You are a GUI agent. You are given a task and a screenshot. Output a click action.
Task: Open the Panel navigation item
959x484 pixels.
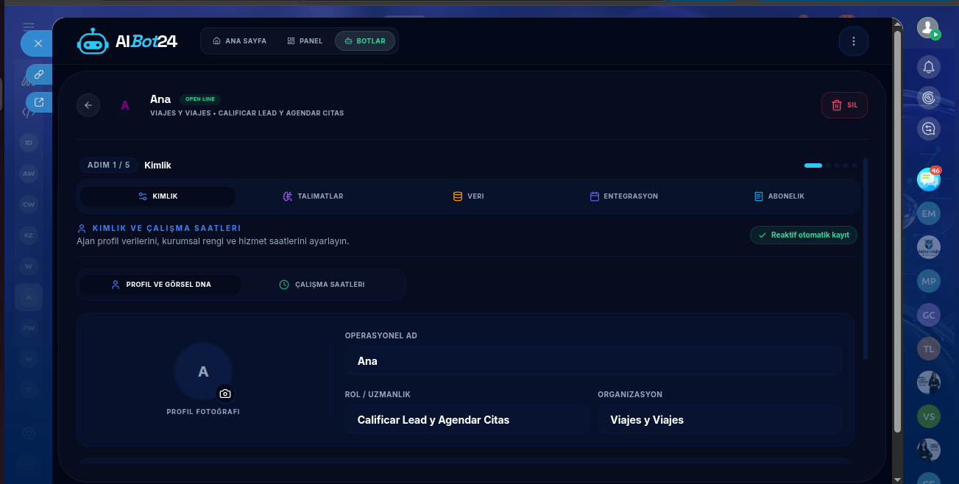point(305,41)
